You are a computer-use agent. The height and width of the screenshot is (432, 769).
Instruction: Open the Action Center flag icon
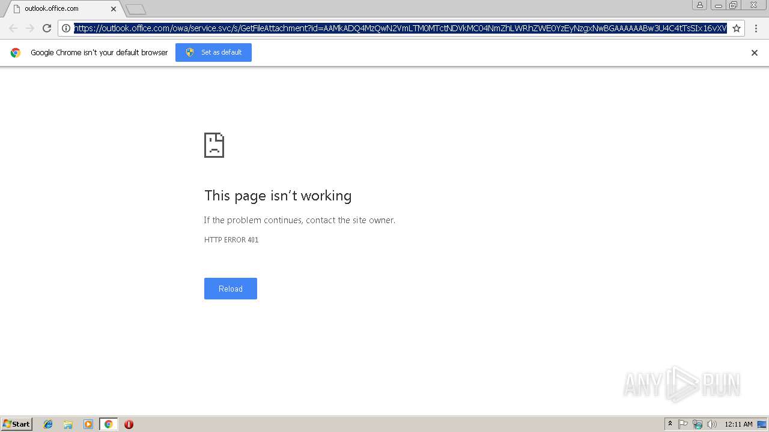tap(683, 424)
